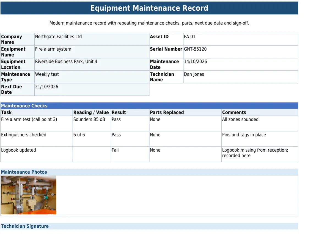This screenshot has height=248, width=330.
Task: Select the Maintenance Checks section header
Action: (149, 106)
